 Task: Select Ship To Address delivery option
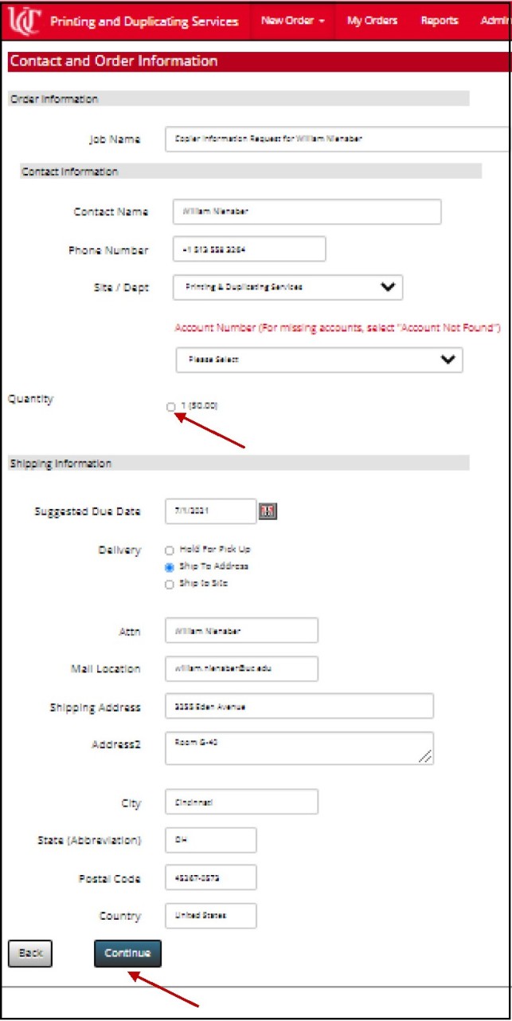169,567
